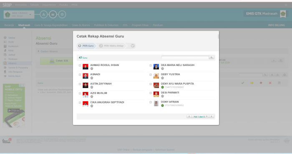Open EMIS GTK Madrasah emblem icon
This screenshot has width=292, height=154.
click(x=283, y=14)
